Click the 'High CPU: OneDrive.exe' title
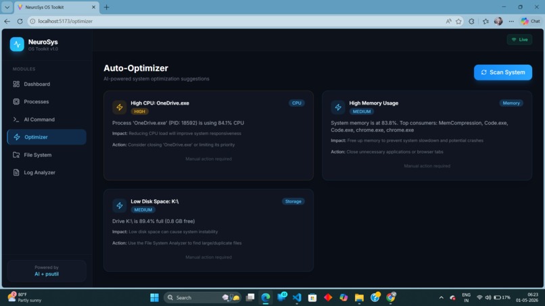 click(160, 103)
